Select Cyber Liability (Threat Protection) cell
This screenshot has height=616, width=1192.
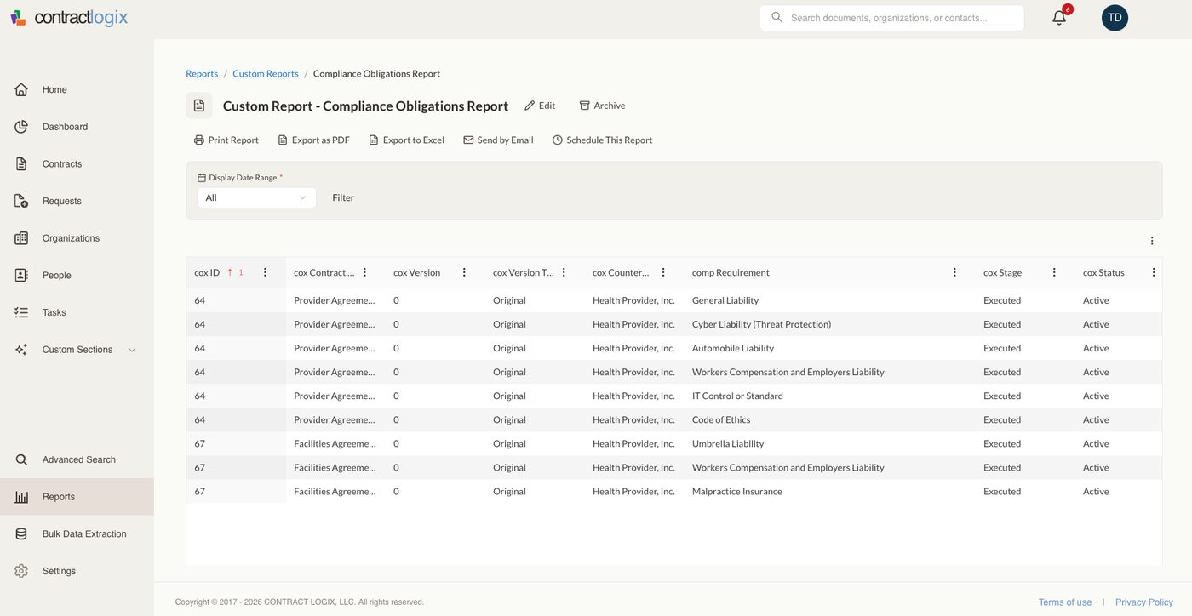click(829, 324)
